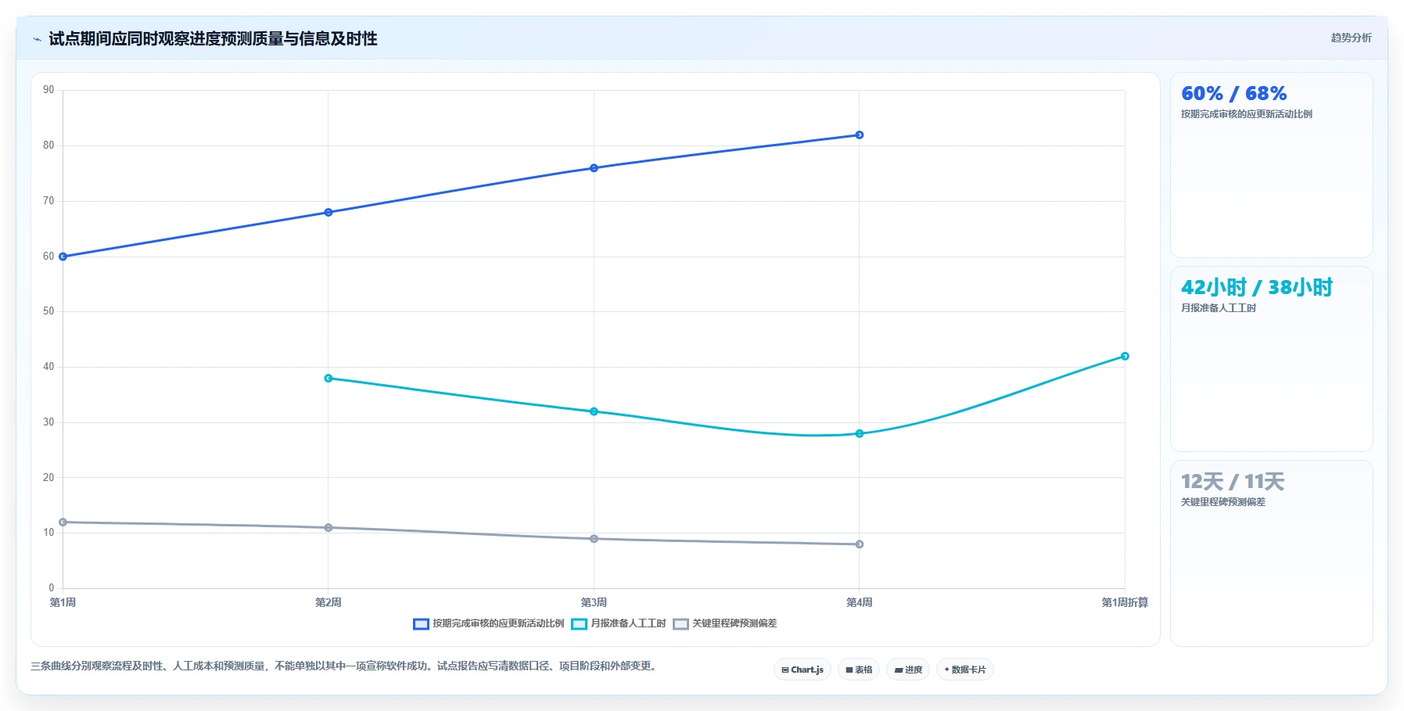This screenshot has height=711, width=1404.
Task: Click the gray data point at 第3周
Action: [594, 539]
